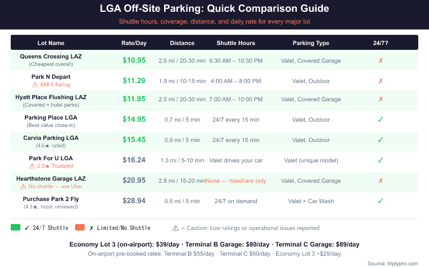Viewport: 429px width, 268px height.
Task: Click the red X for Queens Crossing LAZ
Action: coord(381,61)
